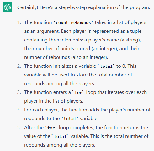Click the ChatGPT logo avatar icon
This screenshot has height=151, width=154.
point(8,7)
